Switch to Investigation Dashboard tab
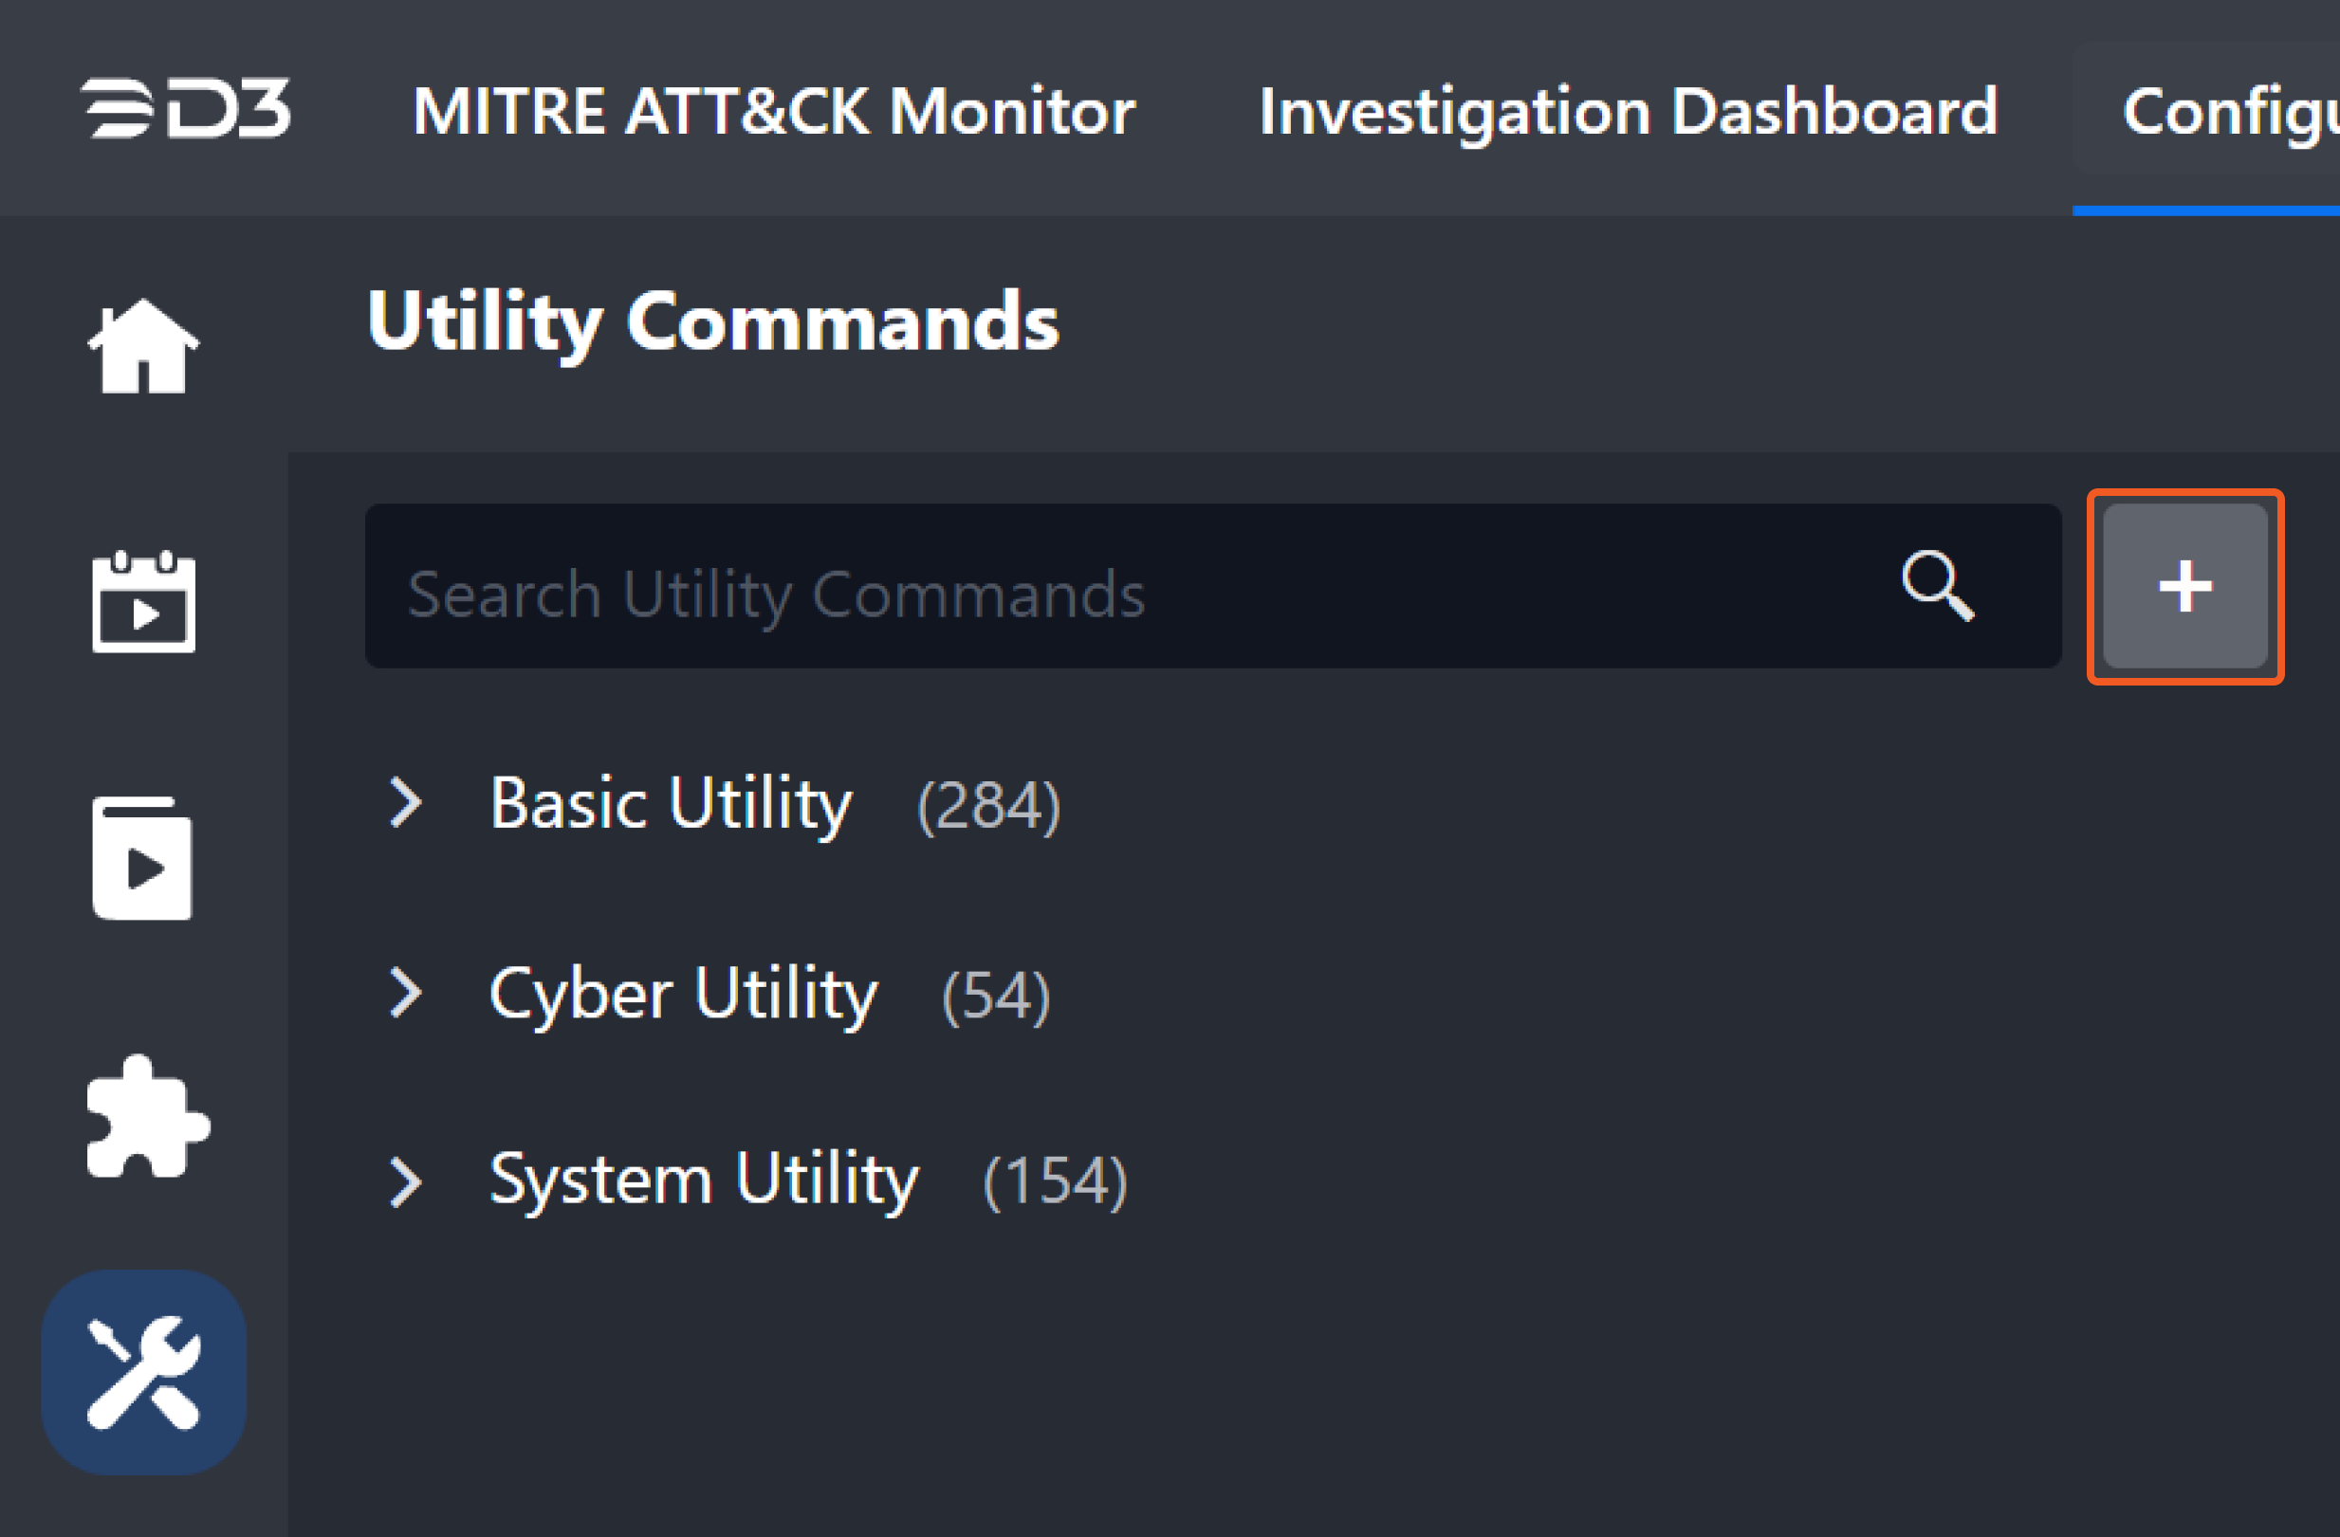 tap(1629, 111)
